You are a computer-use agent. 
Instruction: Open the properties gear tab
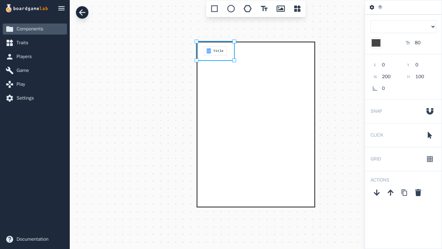[x=372, y=7]
